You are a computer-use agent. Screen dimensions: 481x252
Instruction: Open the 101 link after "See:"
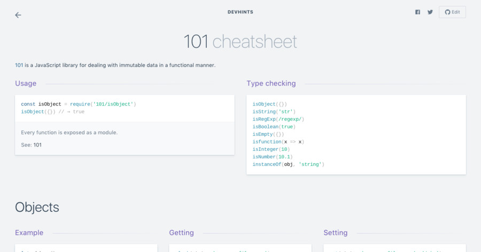[37, 145]
